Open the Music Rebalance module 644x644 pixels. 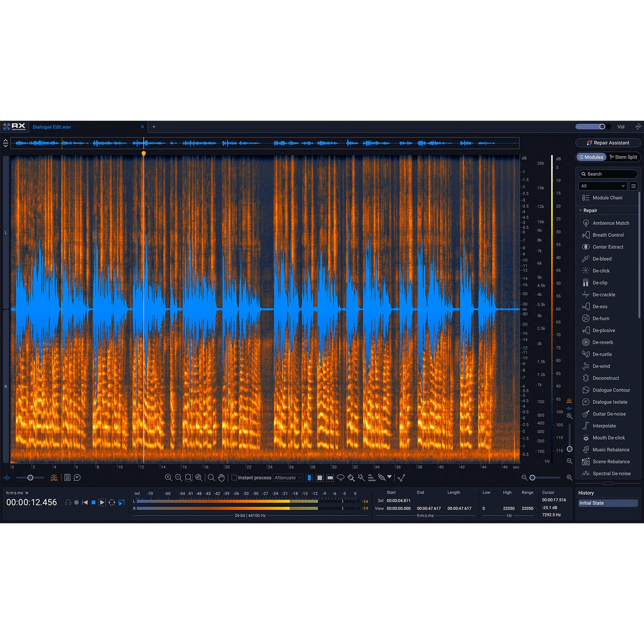click(606, 450)
